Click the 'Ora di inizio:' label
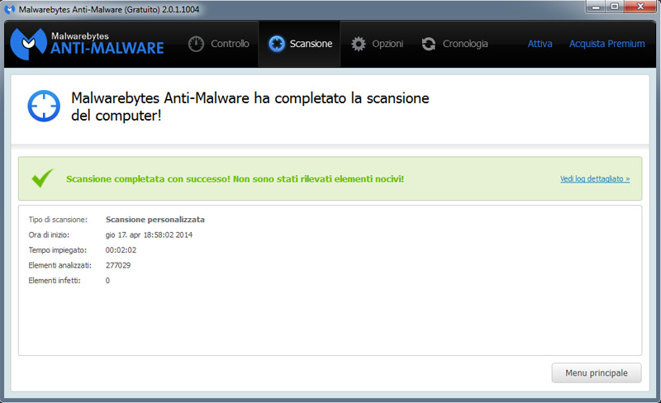 click(x=49, y=235)
